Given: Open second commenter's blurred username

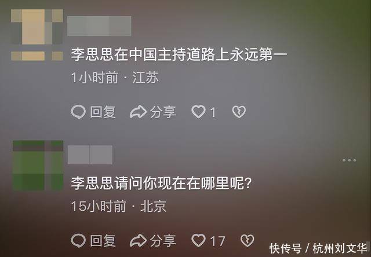Looking at the screenshot, I should 90,155.
